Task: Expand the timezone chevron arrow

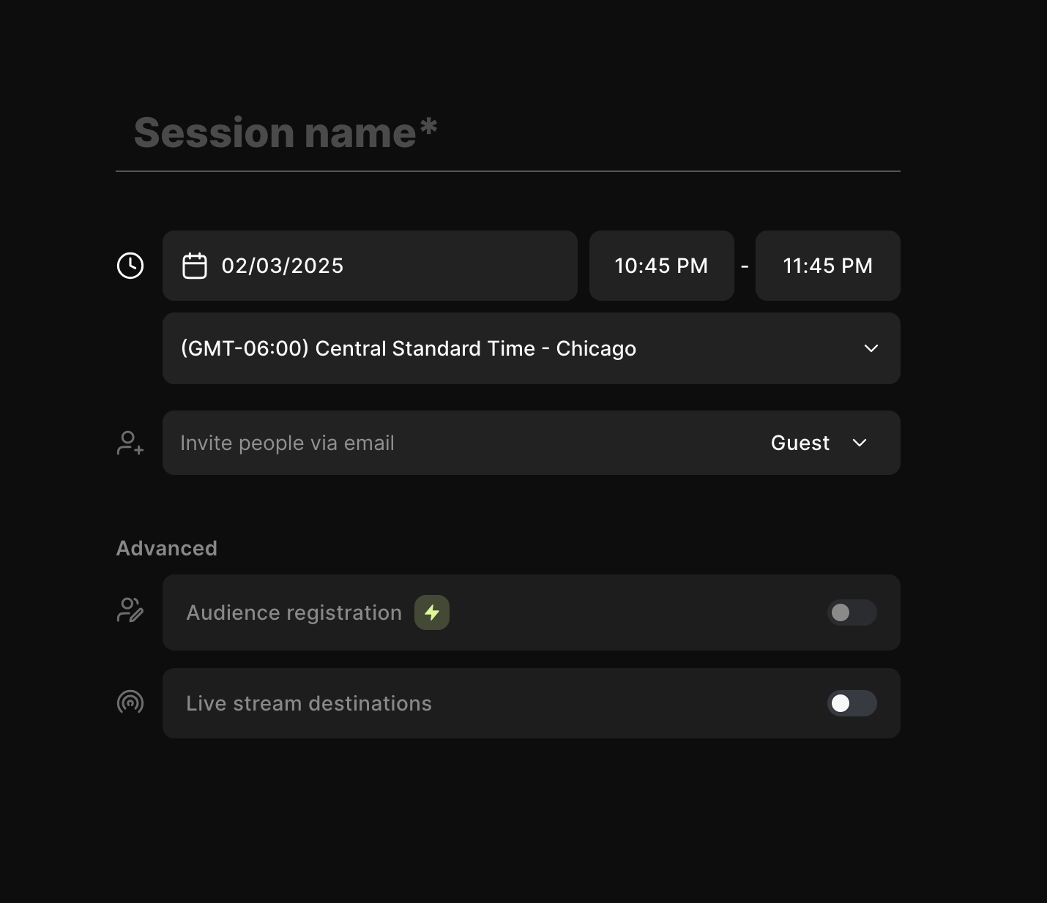Action: pyautogui.click(x=871, y=348)
